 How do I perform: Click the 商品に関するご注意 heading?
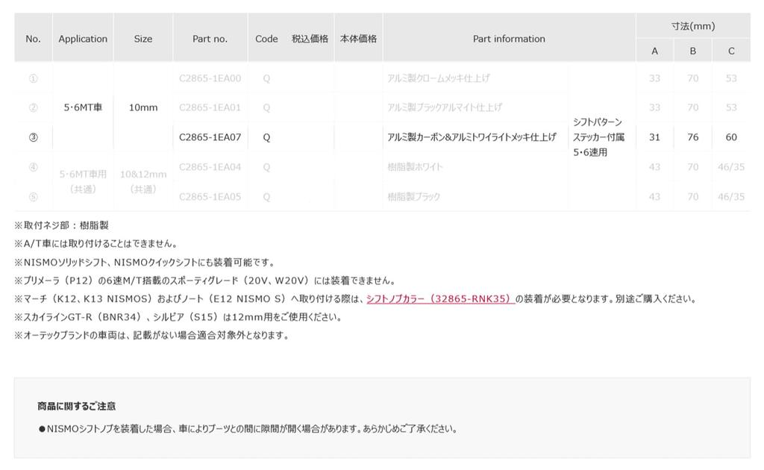click(76, 407)
